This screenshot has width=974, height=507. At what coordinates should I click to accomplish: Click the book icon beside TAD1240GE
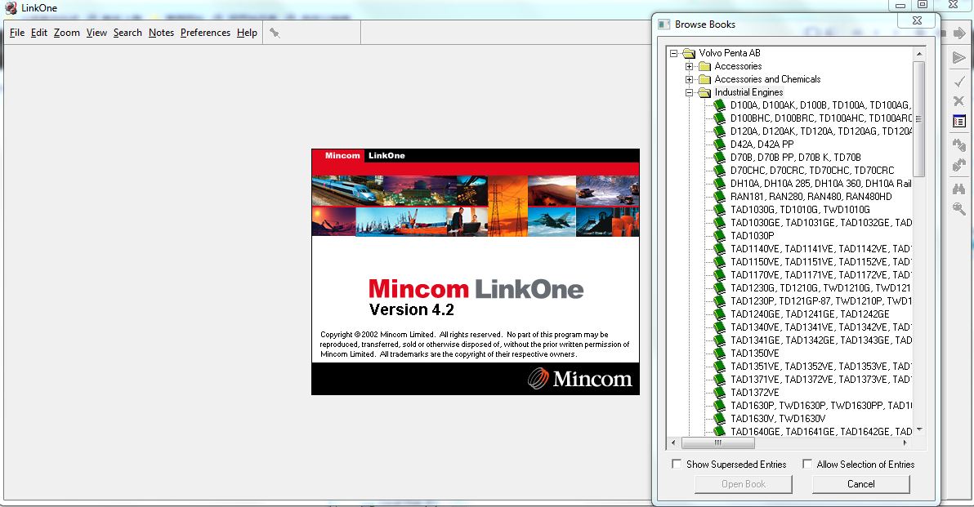pos(719,314)
